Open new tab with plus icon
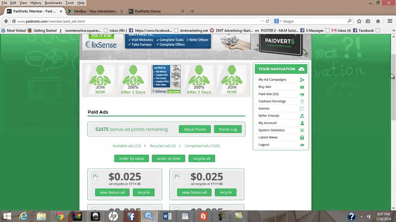 click(192, 11)
